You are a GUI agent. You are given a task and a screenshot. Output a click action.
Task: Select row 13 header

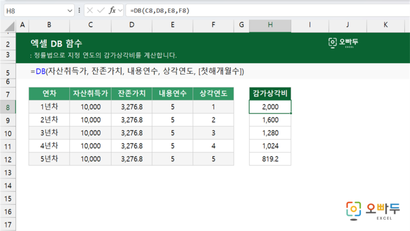coord(8,173)
